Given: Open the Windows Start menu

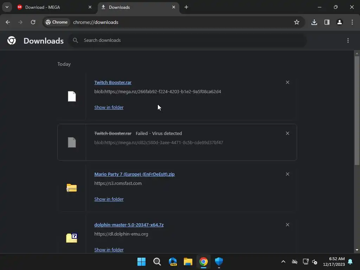Looking at the screenshot, I should pos(141,262).
